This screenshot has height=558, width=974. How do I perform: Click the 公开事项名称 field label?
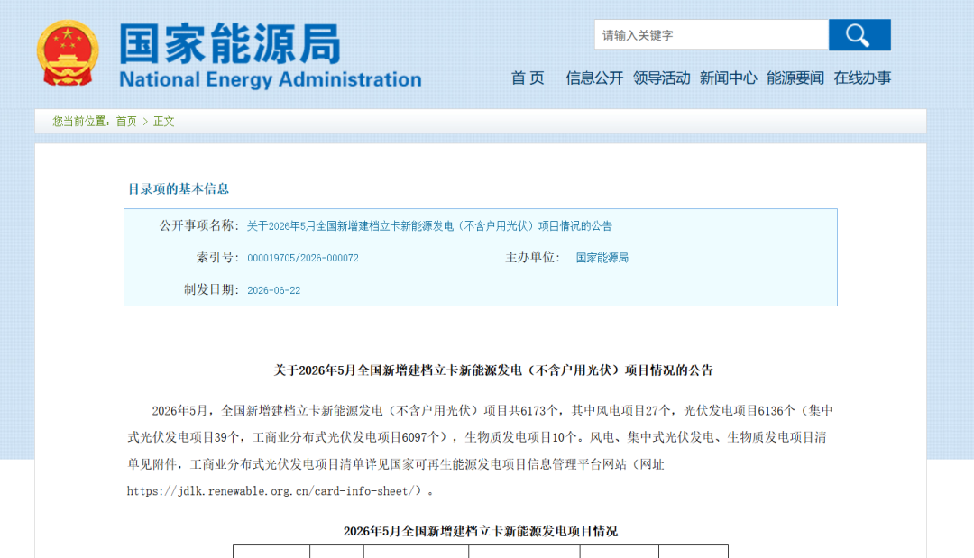pyautogui.click(x=199, y=226)
